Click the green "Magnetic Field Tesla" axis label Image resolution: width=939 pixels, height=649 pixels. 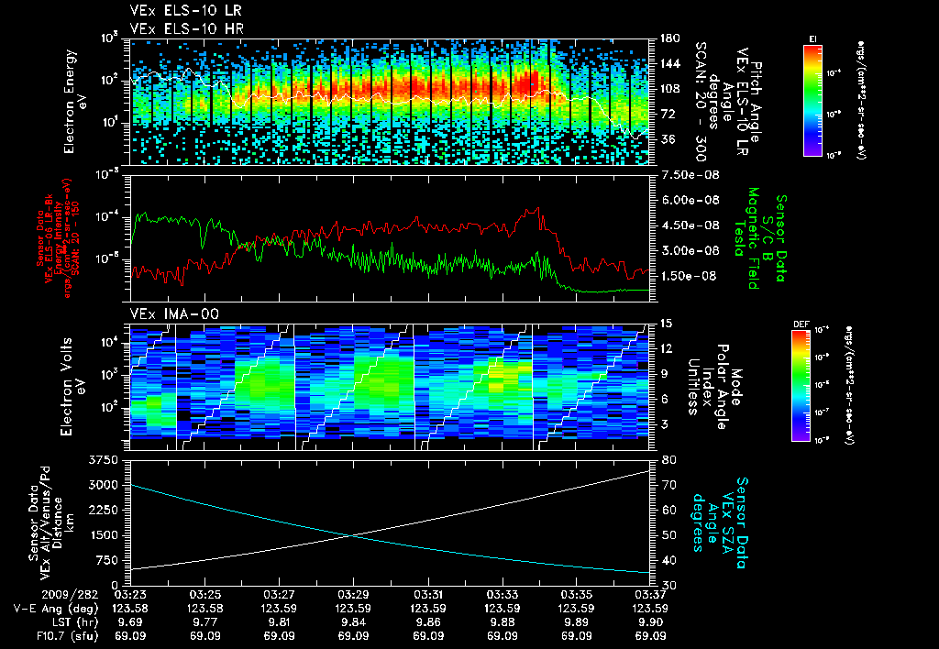747,238
